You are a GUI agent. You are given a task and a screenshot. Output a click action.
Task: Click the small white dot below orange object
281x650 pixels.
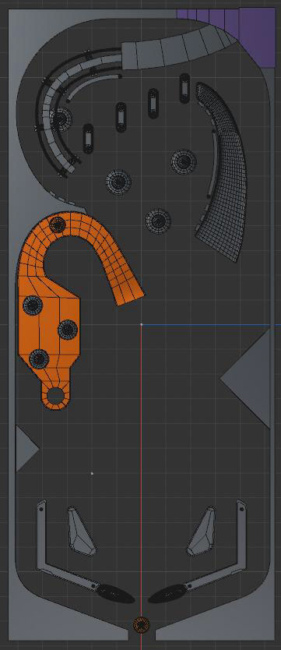92,473
